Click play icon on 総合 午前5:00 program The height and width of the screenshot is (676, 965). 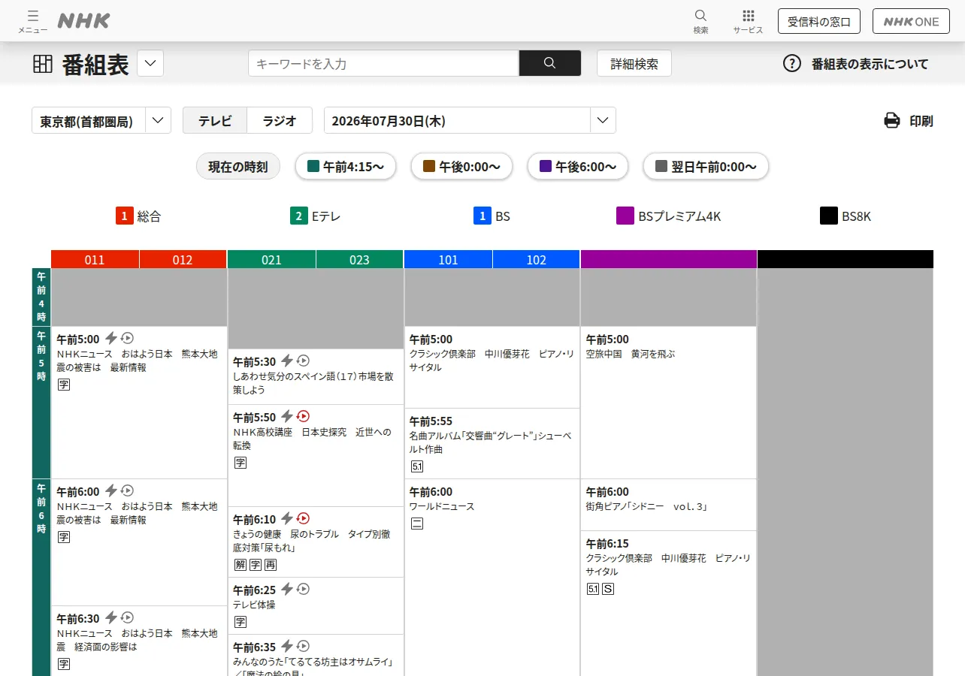pyautogui.click(x=128, y=338)
